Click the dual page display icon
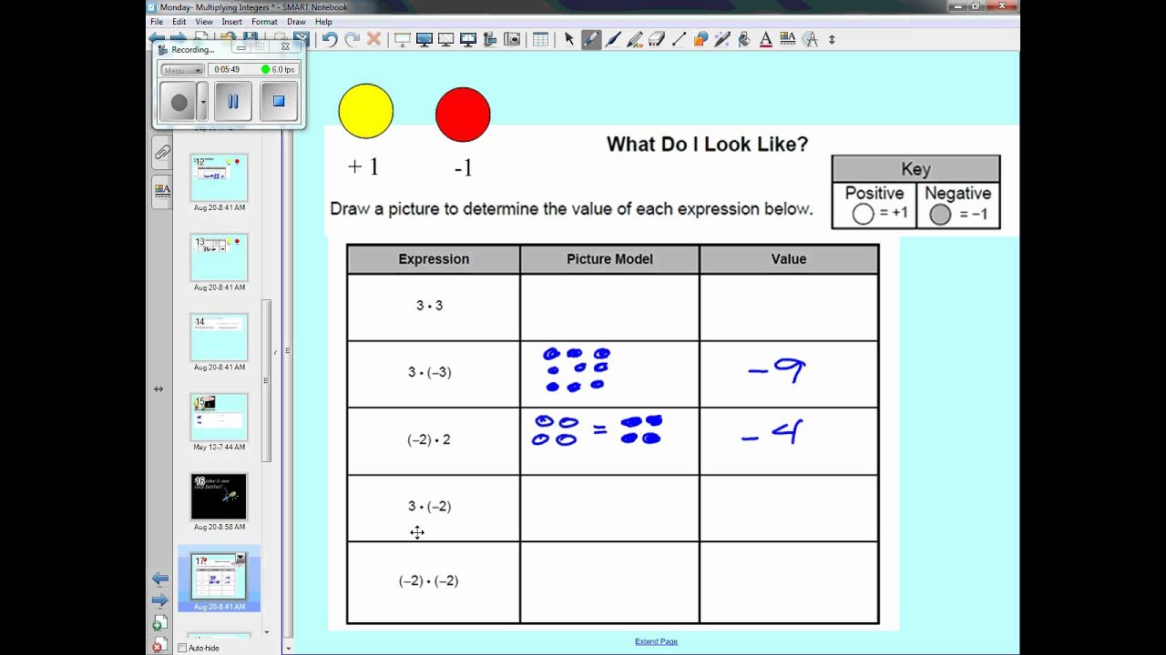Image resolution: width=1166 pixels, height=655 pixels. tap(467, 39)
